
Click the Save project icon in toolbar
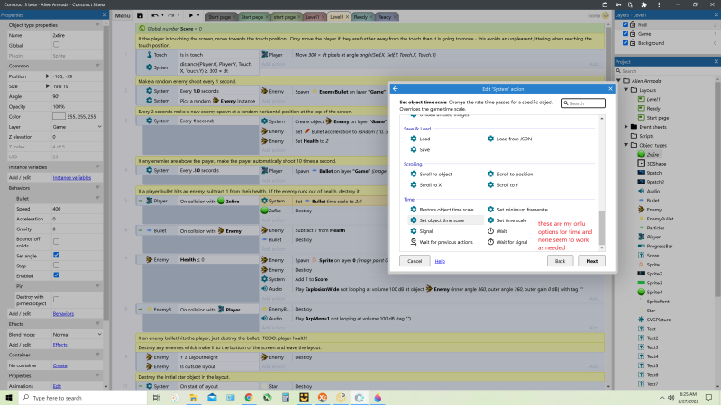[140, 15]
